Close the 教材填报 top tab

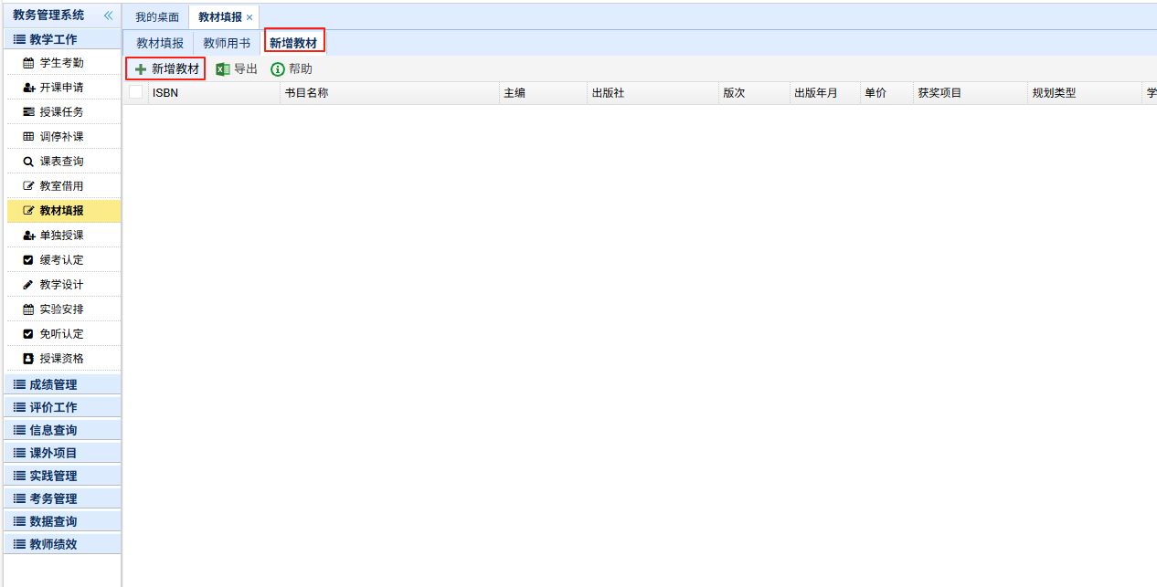(249, 17)
